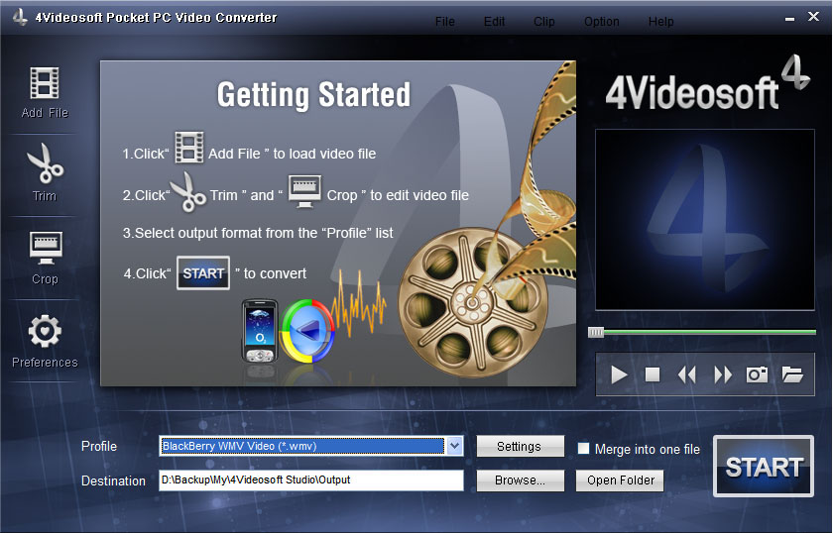Open the File menu

click(445, 22)
